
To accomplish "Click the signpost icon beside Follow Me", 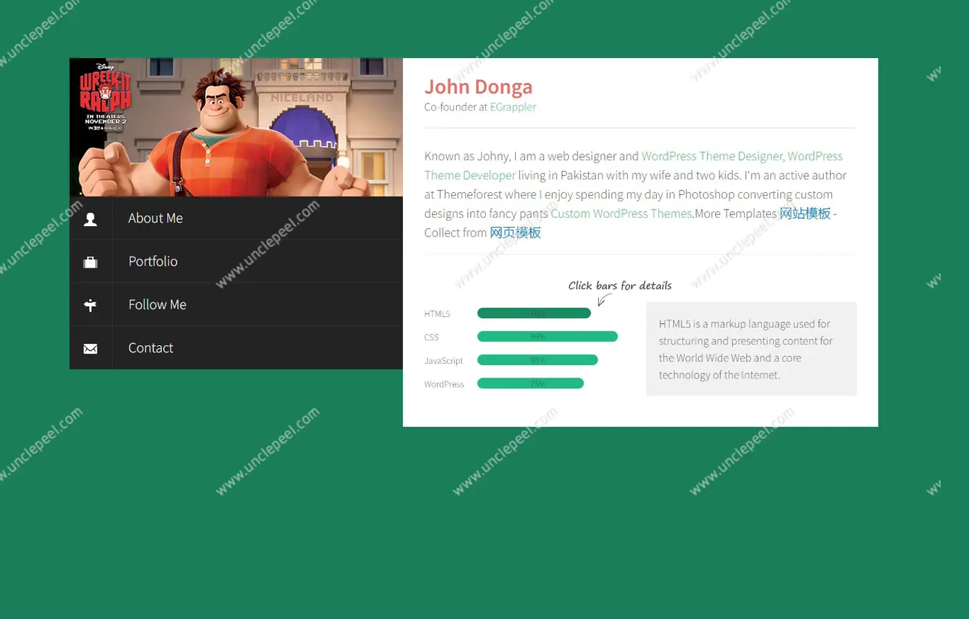I will click(91, 305).
